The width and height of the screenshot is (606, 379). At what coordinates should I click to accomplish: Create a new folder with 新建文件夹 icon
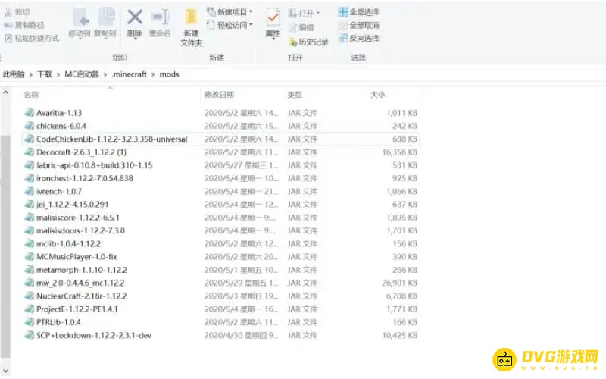click(191, 27)
